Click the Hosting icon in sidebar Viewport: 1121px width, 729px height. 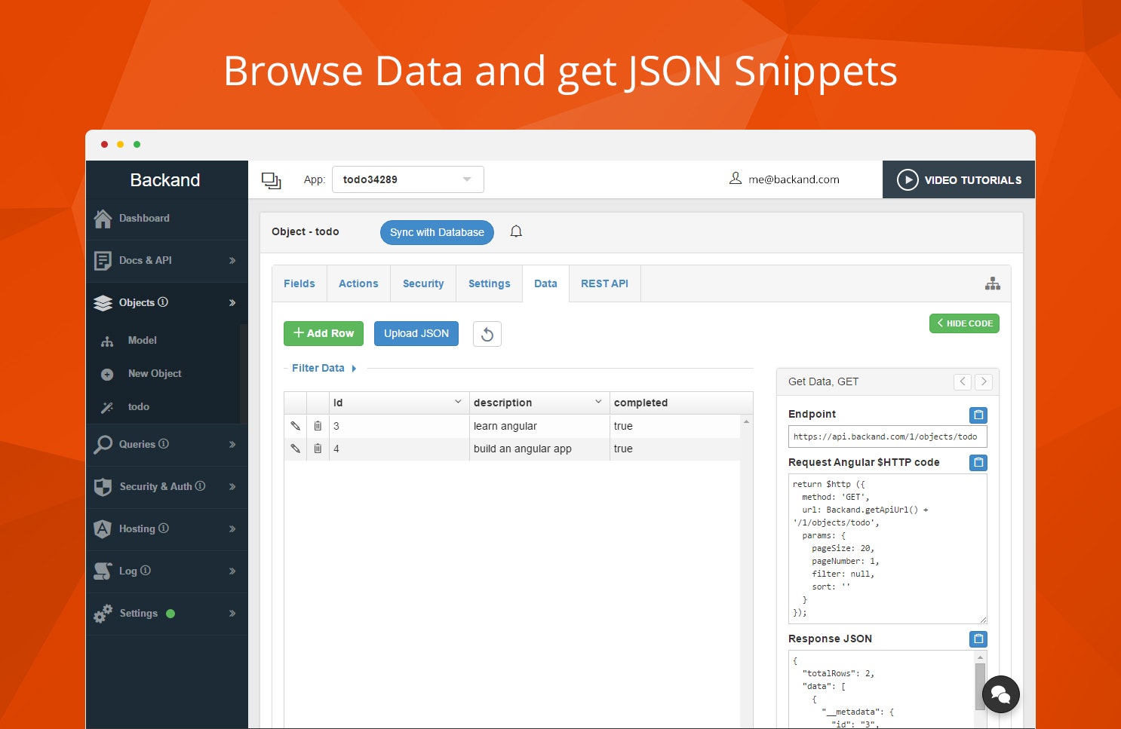coord(103,529)
